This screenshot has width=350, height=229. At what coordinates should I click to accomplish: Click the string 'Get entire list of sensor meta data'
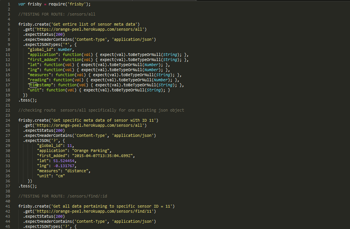(x=94, y=24)
